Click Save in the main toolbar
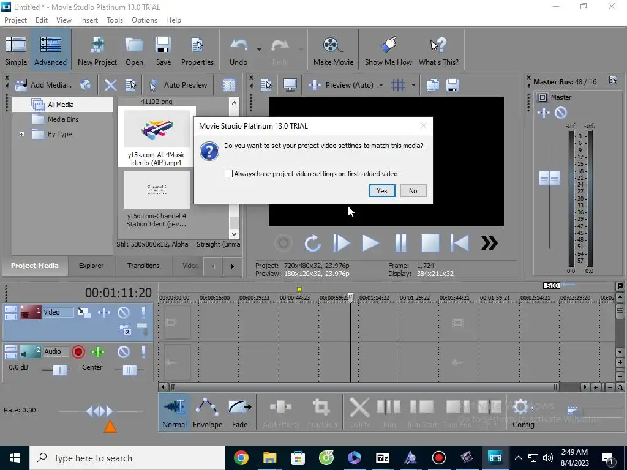 pyautogui.click(x=163, y=51)
